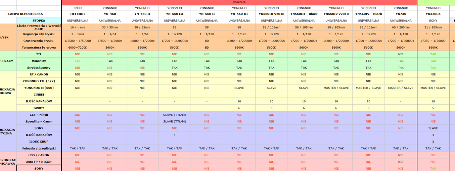Screen dimensions: 455x171
Task: Click the YN560III – Black header cell
Action: tap(304, 14)
